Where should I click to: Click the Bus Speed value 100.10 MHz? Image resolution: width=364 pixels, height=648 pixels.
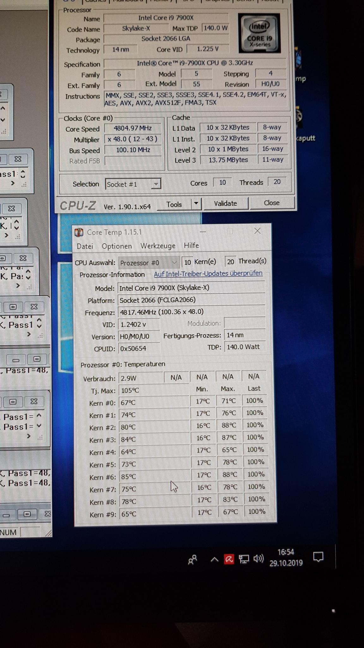pos(133,150)
